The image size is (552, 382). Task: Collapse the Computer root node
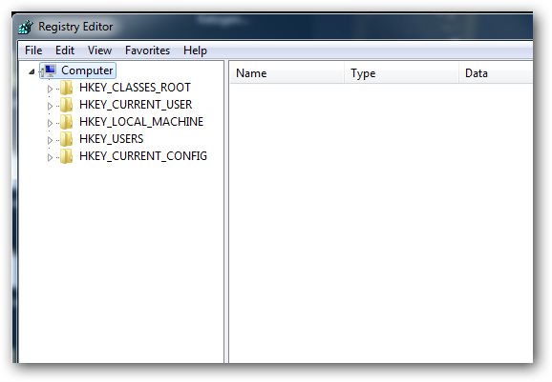(32, 71)
